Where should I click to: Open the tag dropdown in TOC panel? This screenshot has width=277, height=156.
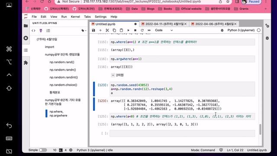point(84,31)
